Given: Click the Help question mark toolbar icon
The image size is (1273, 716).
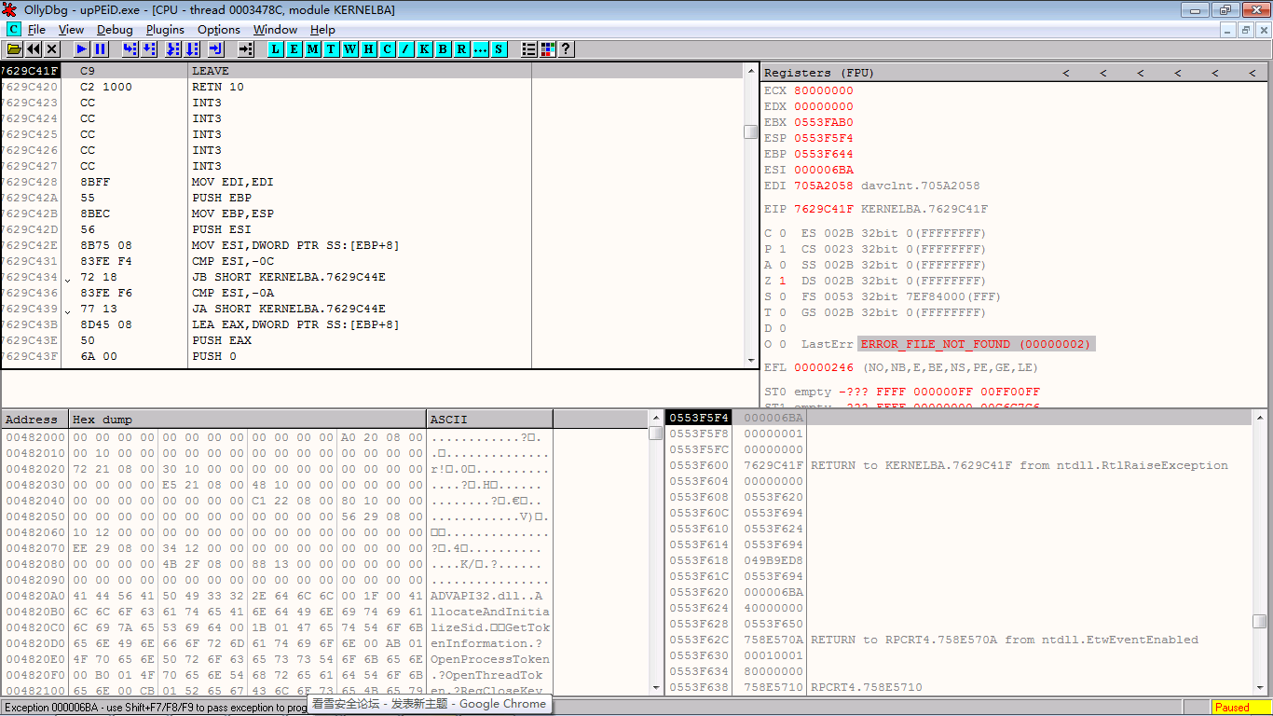Looking at the screenshot, I should [566, 48].
